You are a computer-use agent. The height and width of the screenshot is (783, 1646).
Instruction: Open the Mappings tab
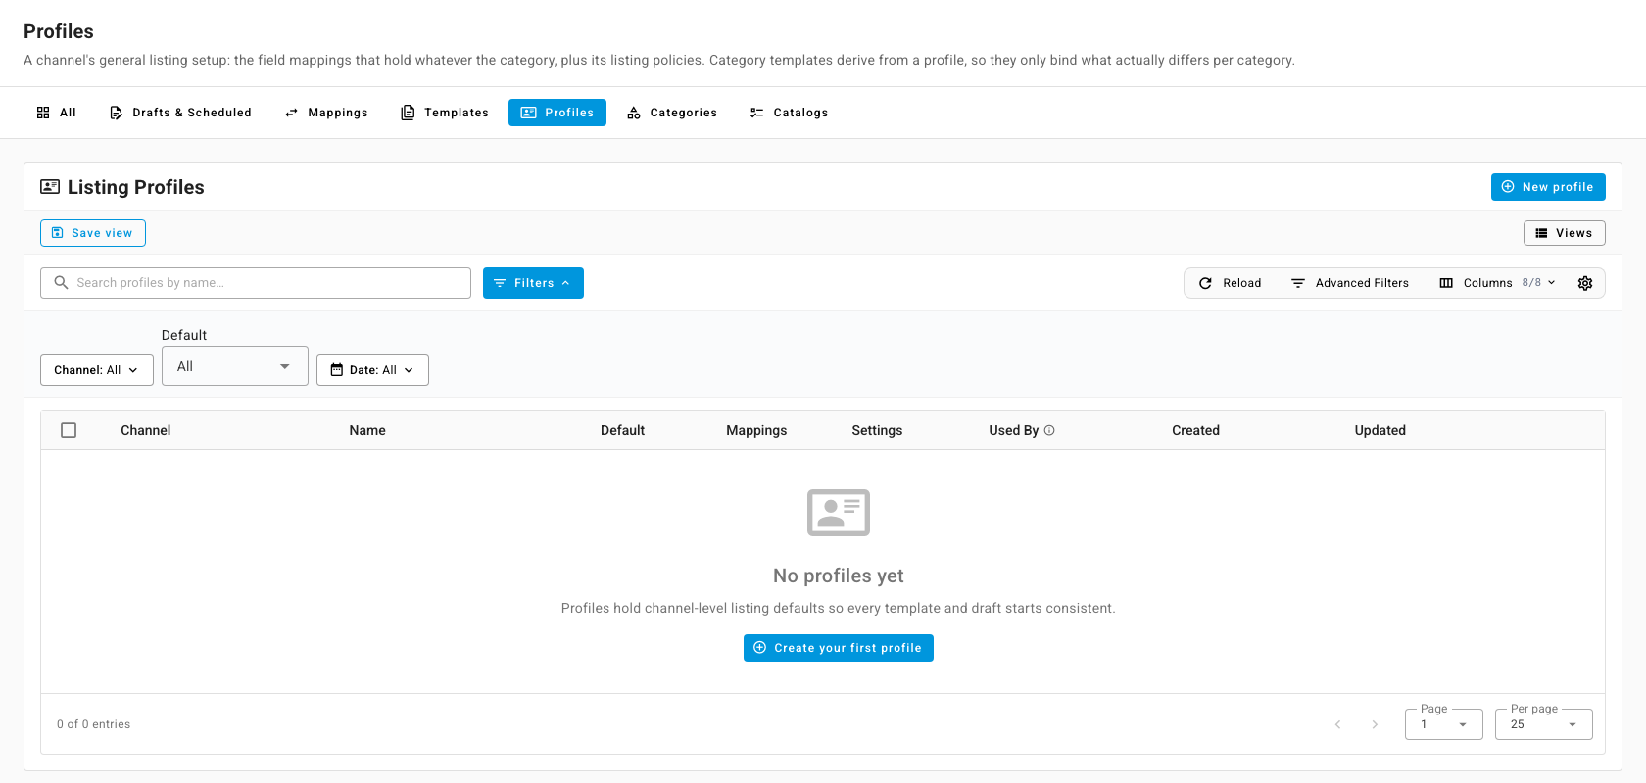(x=326, y=113)
